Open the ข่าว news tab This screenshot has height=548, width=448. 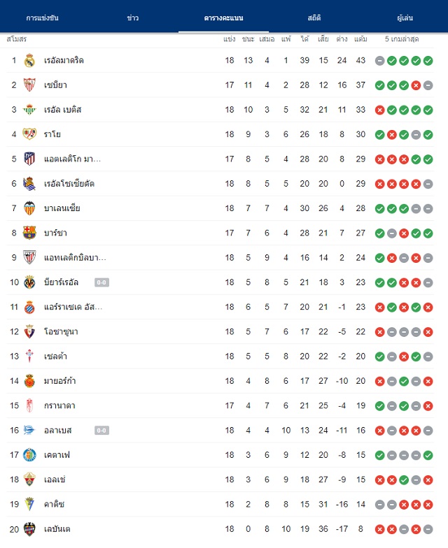tap(133, 18)
